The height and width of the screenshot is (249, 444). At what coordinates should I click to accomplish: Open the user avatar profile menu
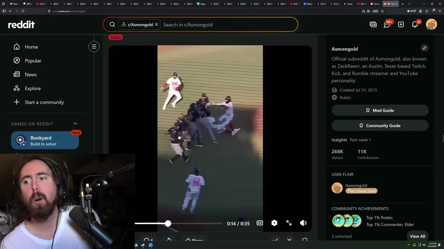click(x=432, y=25)
